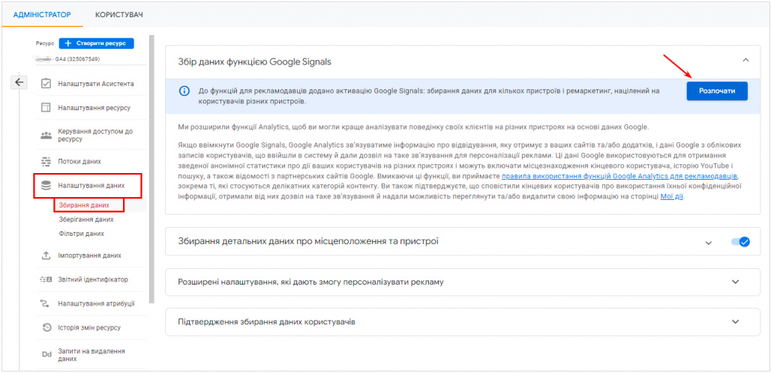
Task: Click the people icon for access management
Action: tap(46, 136)
